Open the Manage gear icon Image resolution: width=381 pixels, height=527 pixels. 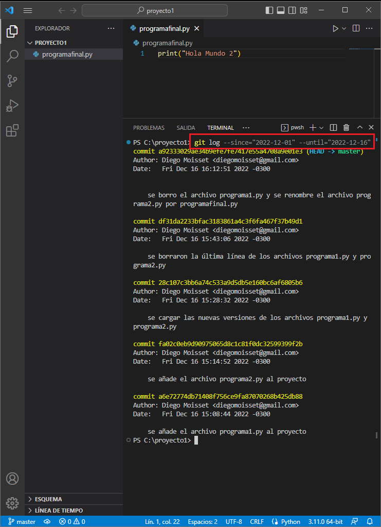12,503
